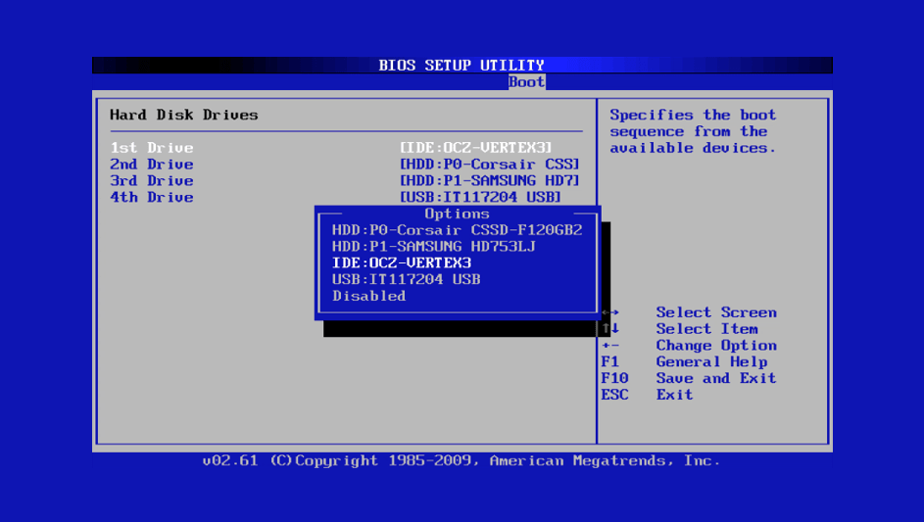Choose USB:IT117204 USB in Options popup

(406, 279)
